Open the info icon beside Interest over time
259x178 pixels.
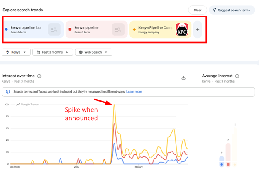pyautogui.click(x=39, y=76)
